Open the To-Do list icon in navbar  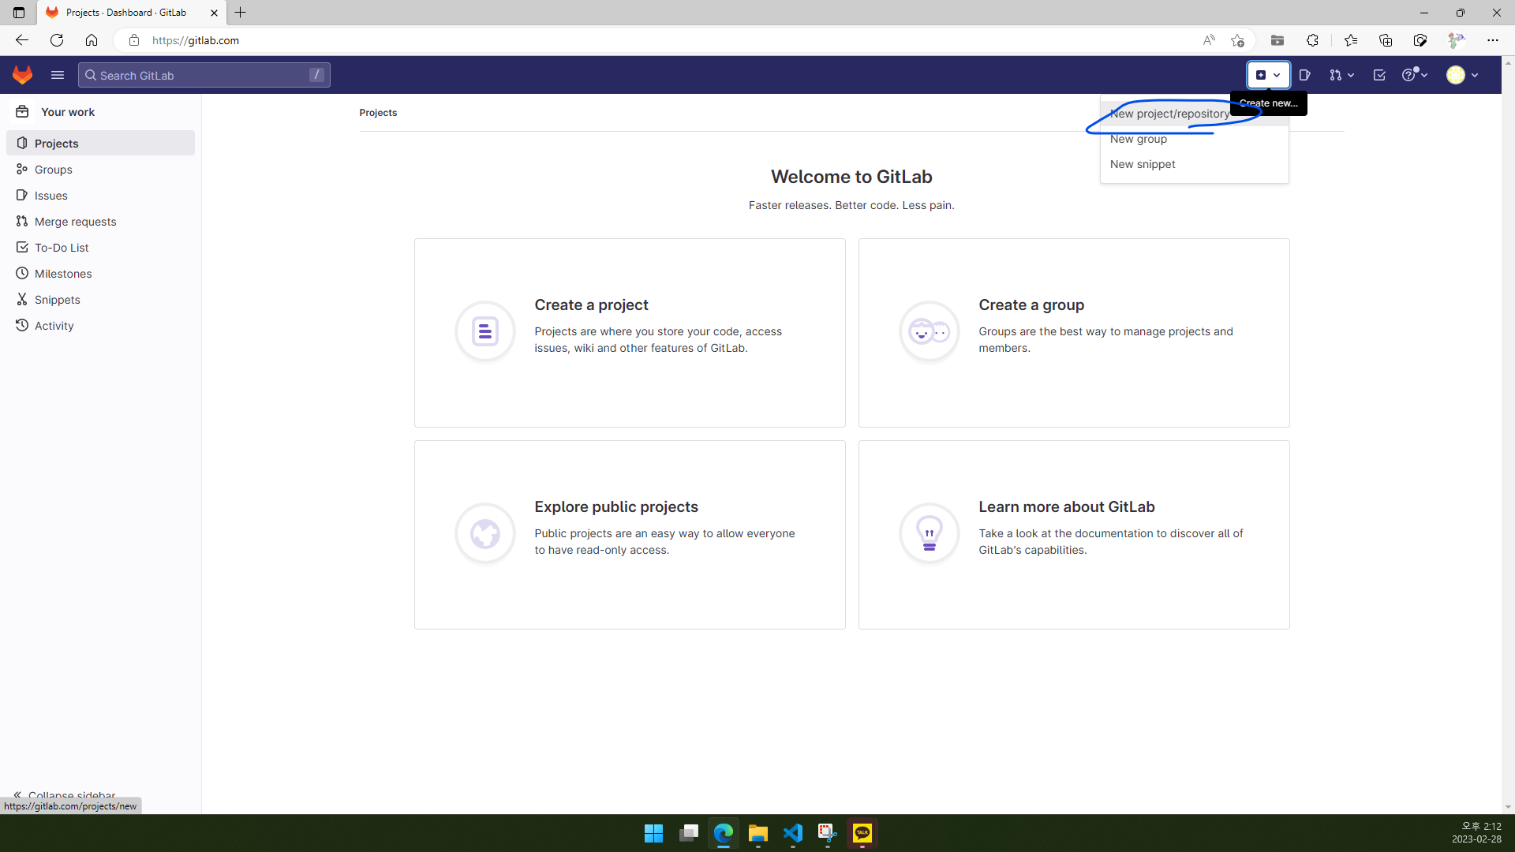tap(1379, 75)
